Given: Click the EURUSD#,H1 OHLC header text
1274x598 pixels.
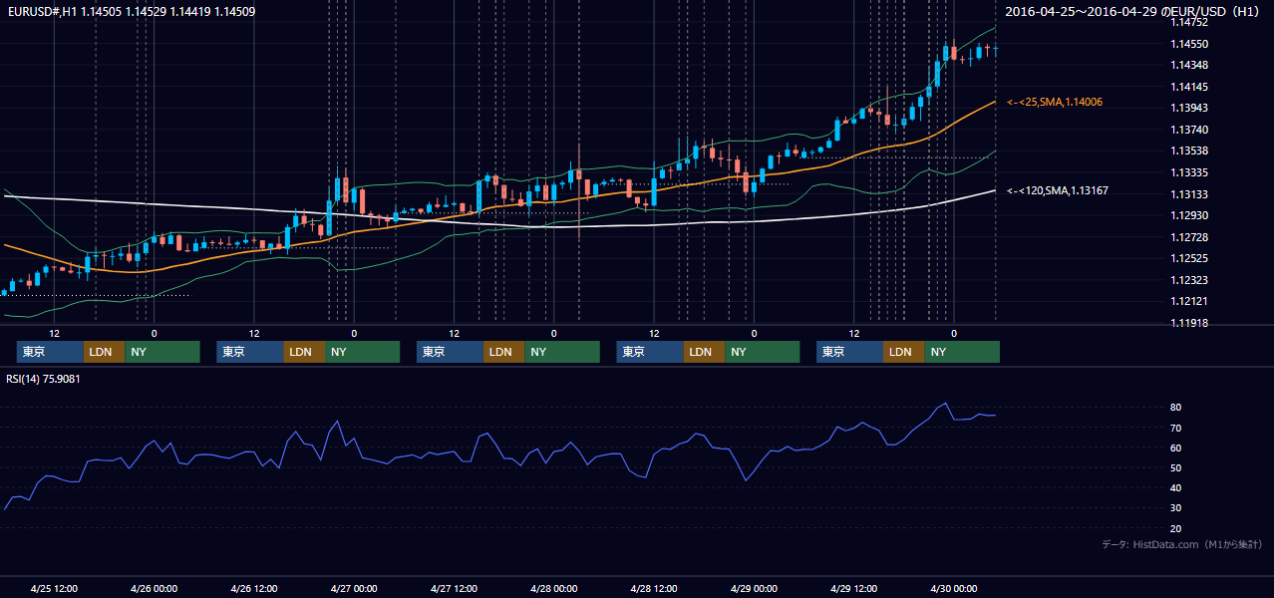Looking at the screenshot, I should [x=131, y=12].
